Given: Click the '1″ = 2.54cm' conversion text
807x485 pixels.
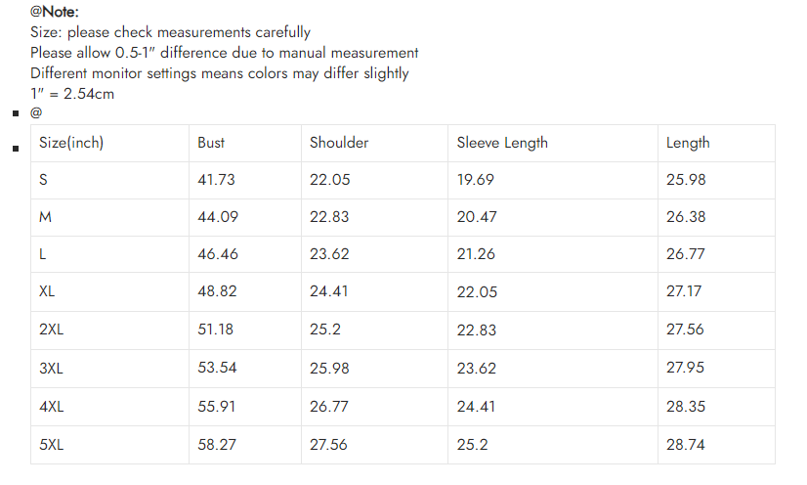Looking at the screenshot, I should (x=72, y=94).
